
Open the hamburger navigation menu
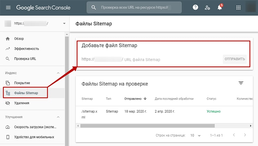pos(8,7)
